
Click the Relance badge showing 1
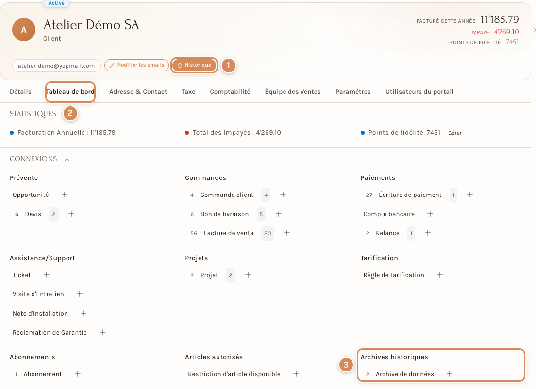tap(411, 233)
